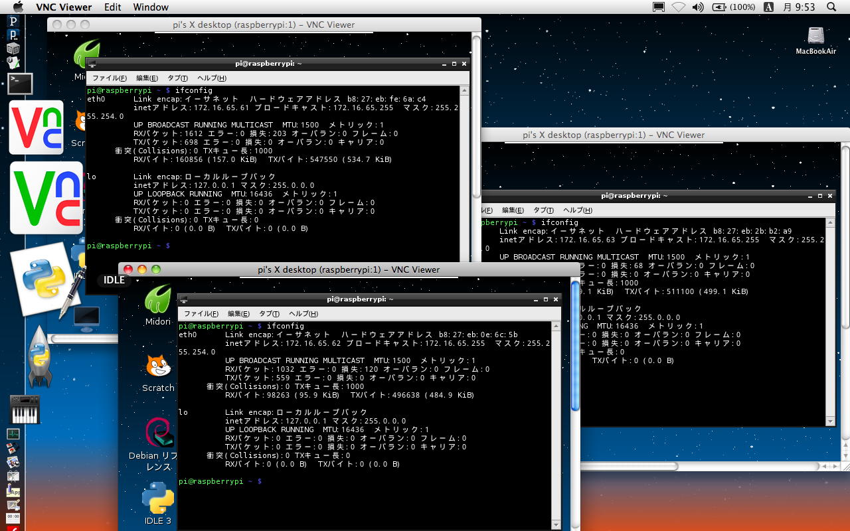Open the Edit menu in the Mac menu bar
Viewport: 850px width, 531px height.
click(113, 7)
